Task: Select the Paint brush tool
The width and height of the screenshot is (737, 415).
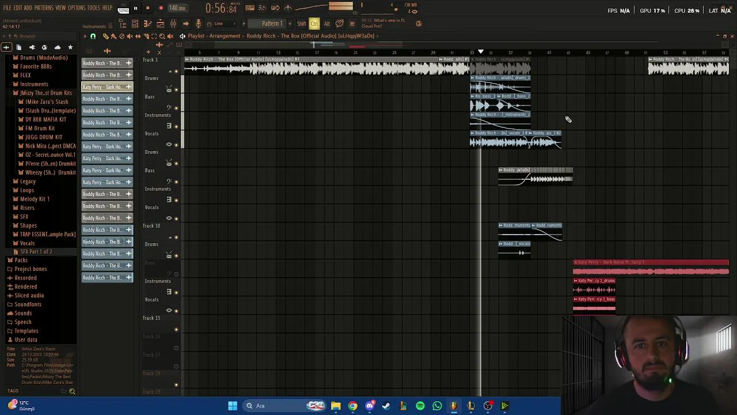Action: pyautogui.click(x=113, y=36)
